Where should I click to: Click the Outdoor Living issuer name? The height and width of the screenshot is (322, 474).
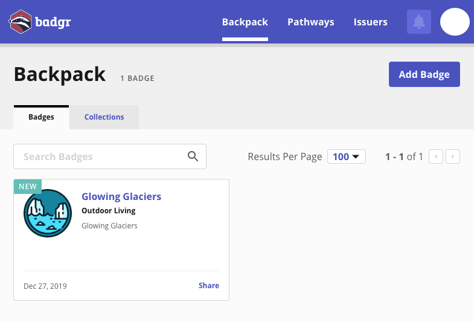(108, 211)
